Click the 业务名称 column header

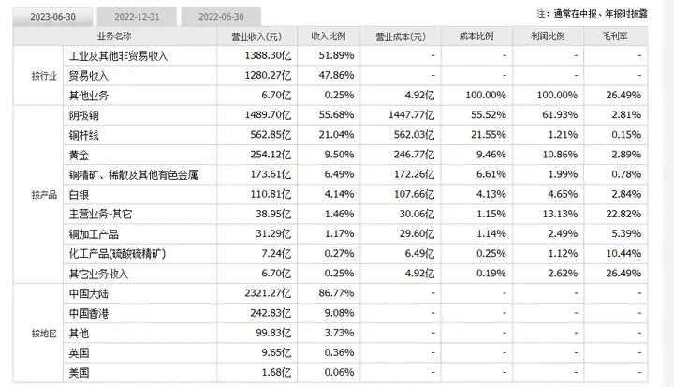115,37
